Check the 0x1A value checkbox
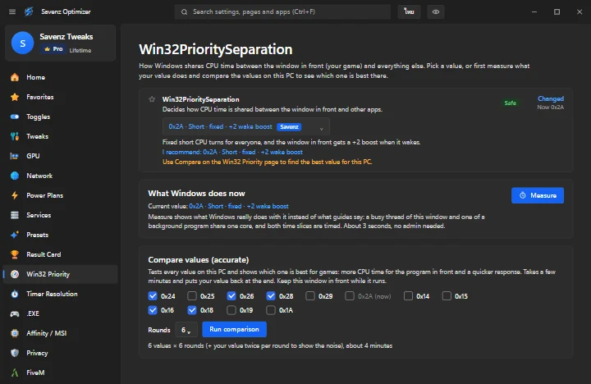591x384 pixels. (271, 310)
